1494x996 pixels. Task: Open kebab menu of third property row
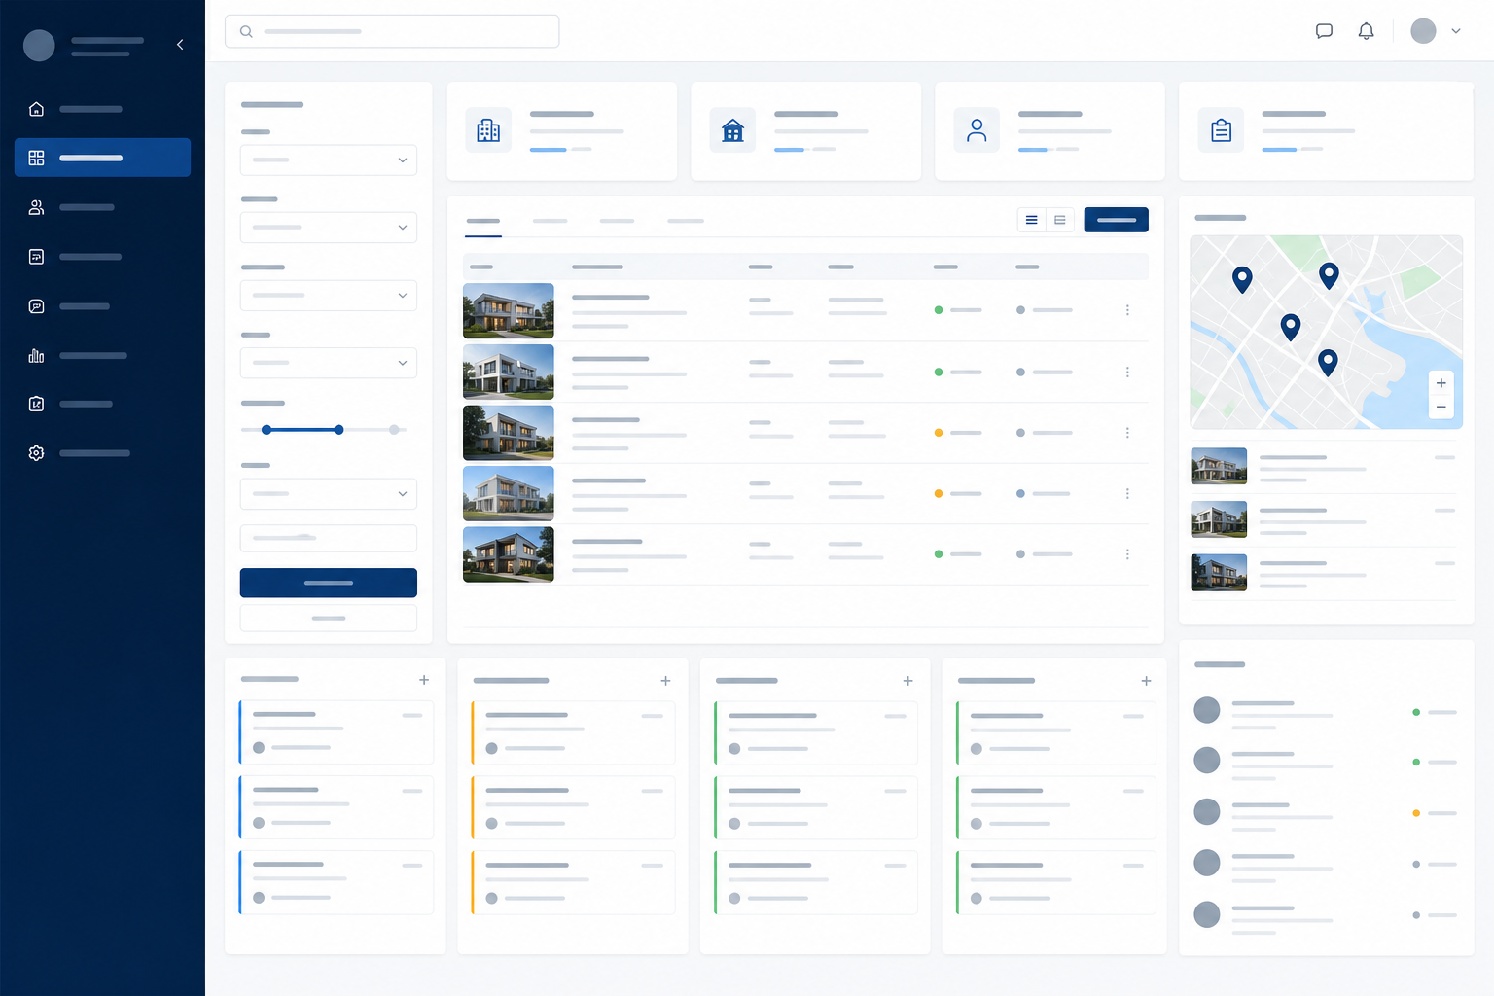[x=1127, y=433]
